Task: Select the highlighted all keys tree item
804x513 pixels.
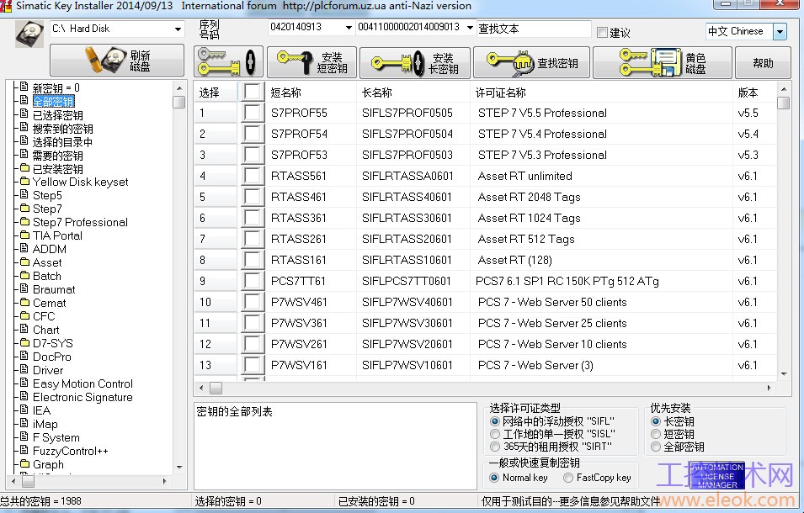Action: coord(53,102)
